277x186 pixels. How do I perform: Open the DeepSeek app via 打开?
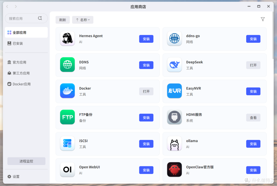click(x=253, y=65)
